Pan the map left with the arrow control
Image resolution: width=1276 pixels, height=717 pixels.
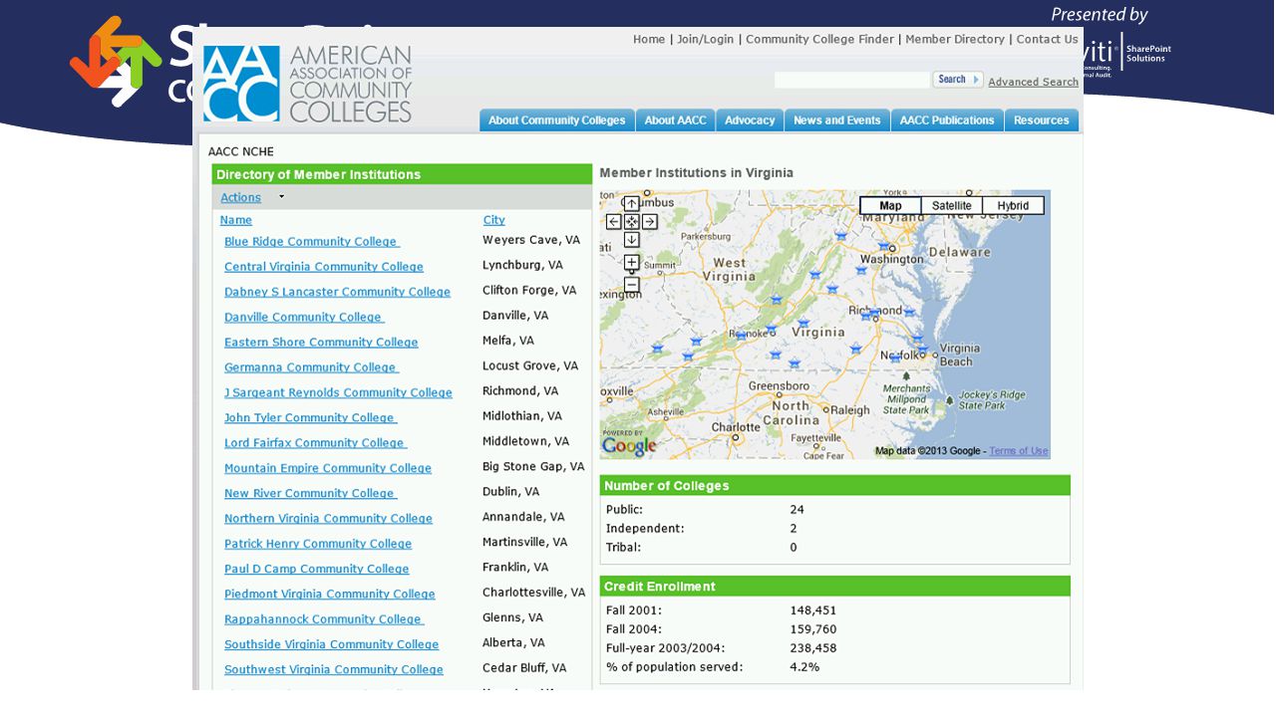click(x=614, y=222)
